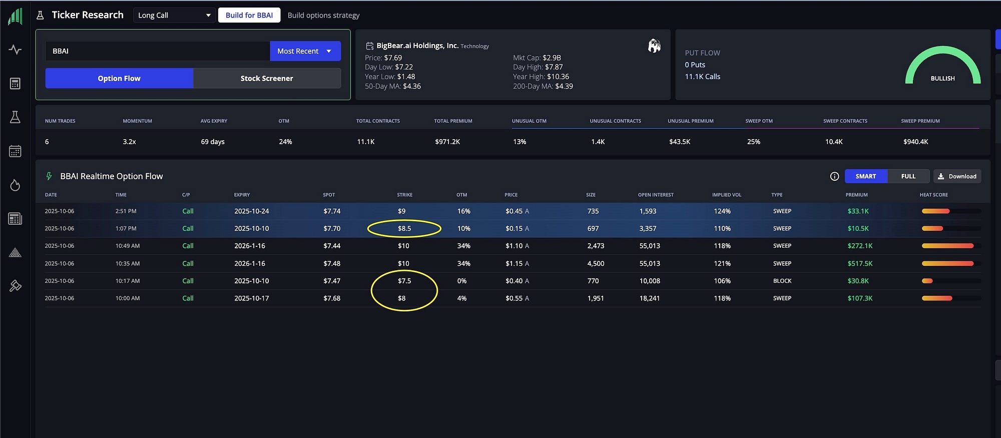Click the heat score bar for the 10:17 AM trade

tap(951, 281)
